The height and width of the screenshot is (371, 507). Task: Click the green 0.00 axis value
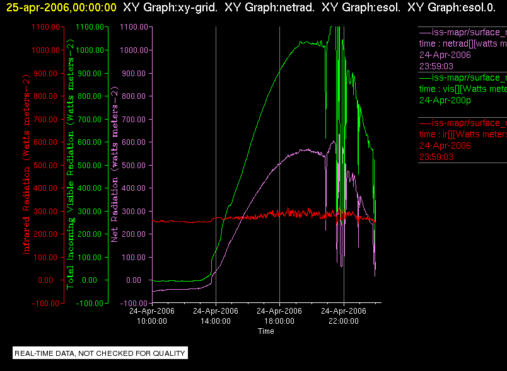90,280
